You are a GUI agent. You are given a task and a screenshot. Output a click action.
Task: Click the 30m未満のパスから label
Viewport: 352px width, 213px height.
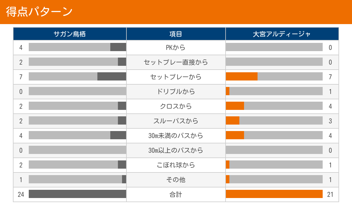[x=176, y=136]
